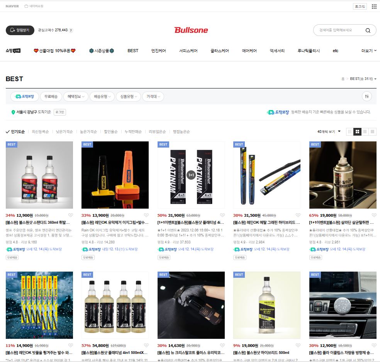Image resolution: width=380 pixels, height=362 pixels.
Task: Open the apps grid menu icon
Action: [374, 7]
